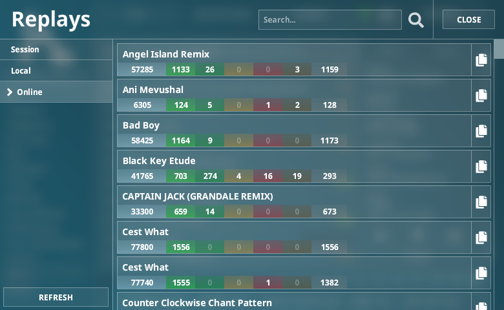Select the Ani Mevushal replay title
This screenshot has width=504, height=310.
[x=153, y=90]
